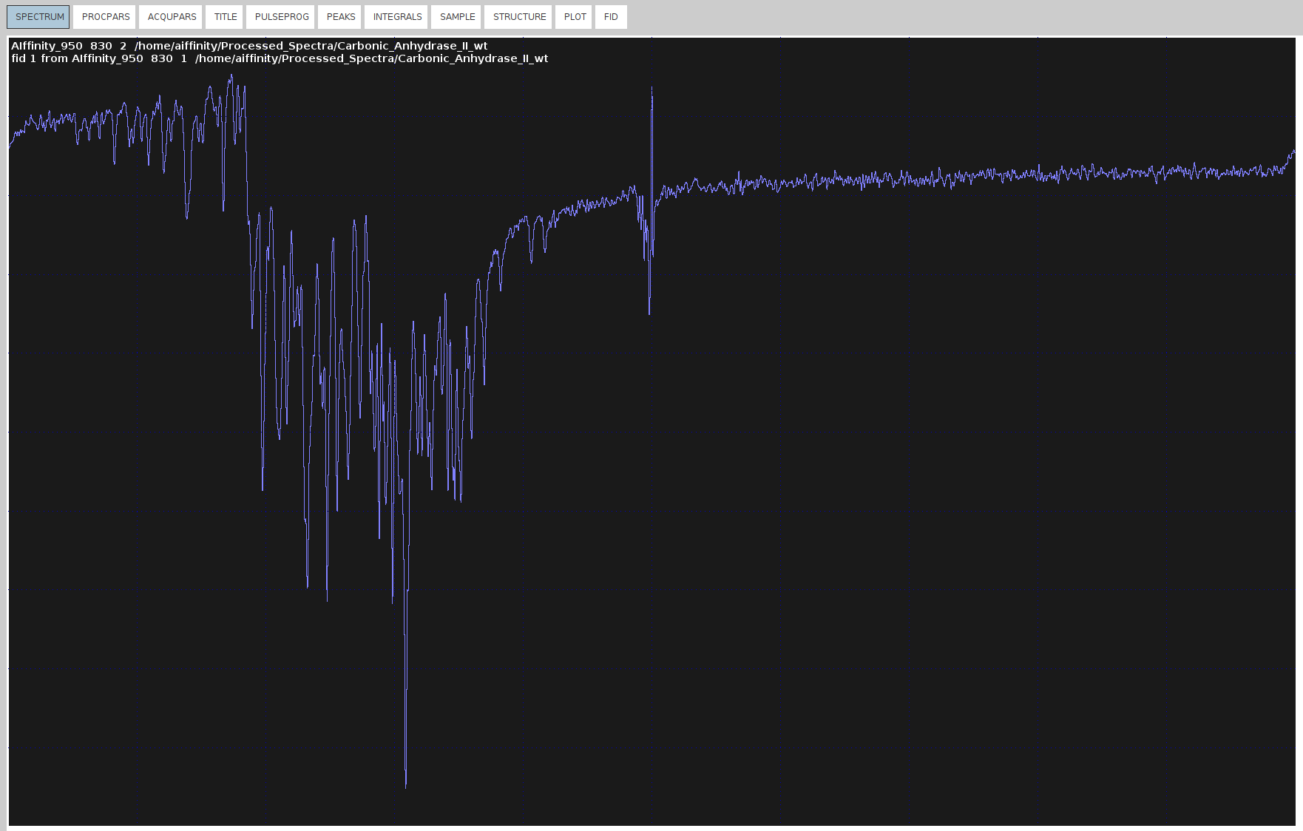Click the tallest positive peak at spectrum's left
This screenshot has width=1303, height=831.
(231, 76)
